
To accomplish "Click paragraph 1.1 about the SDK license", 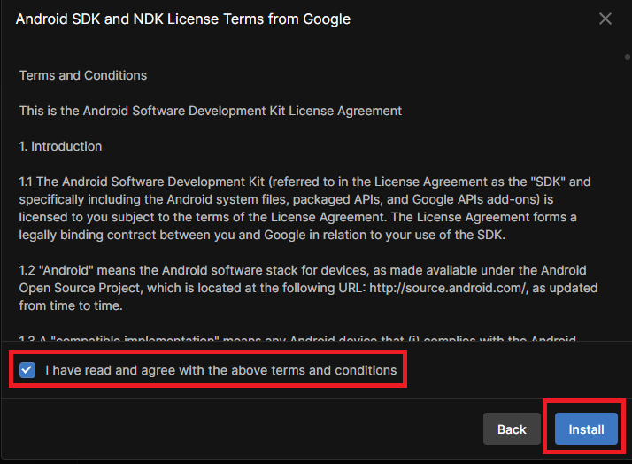I will [x=305, y=208].
